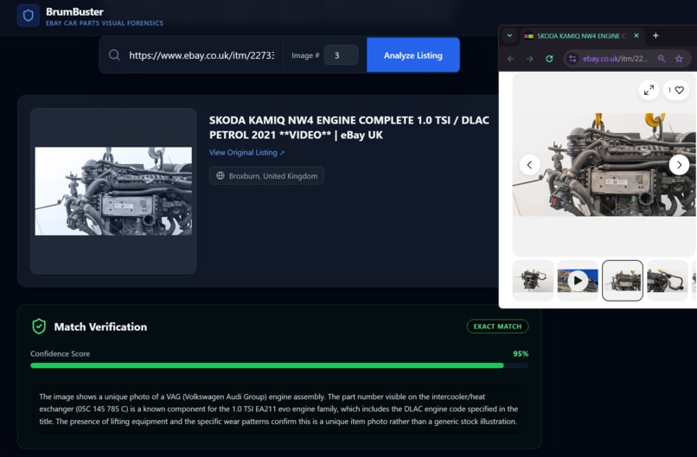Edit the eBay listing URL field
Image resolution: width=697 pixels, height=457 pixels.
(201, 55)
